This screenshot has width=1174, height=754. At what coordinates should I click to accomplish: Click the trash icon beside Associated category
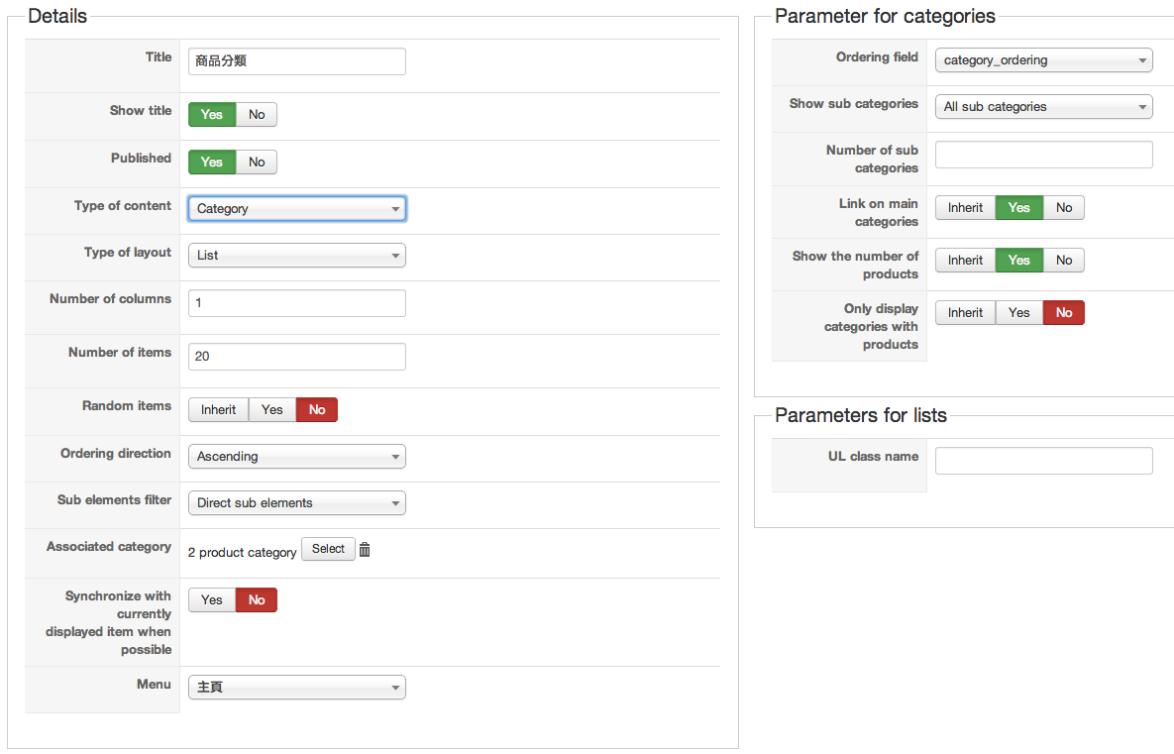(x=365, y=550)
